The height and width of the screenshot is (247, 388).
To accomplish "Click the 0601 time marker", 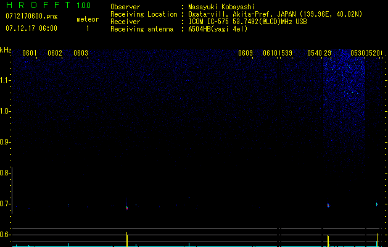I will click(30, 53).
